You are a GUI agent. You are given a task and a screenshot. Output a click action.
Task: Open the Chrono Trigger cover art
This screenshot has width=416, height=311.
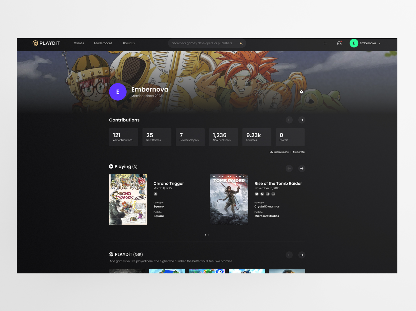click(128, 199)
